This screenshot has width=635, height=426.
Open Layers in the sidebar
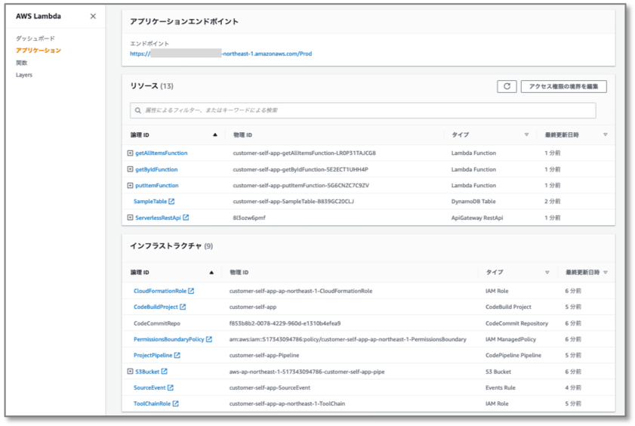point(24,75)
